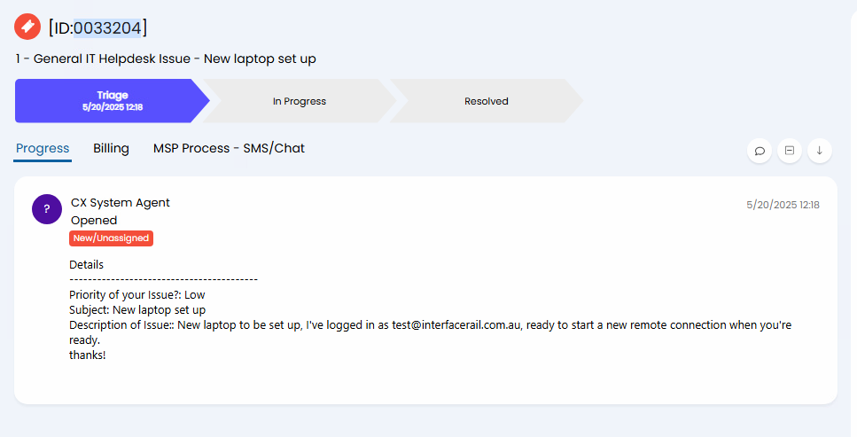Click the ticket title General IT Helpdesk Issue
Screen dimensions: 857x437
click(x=112, y=59)
